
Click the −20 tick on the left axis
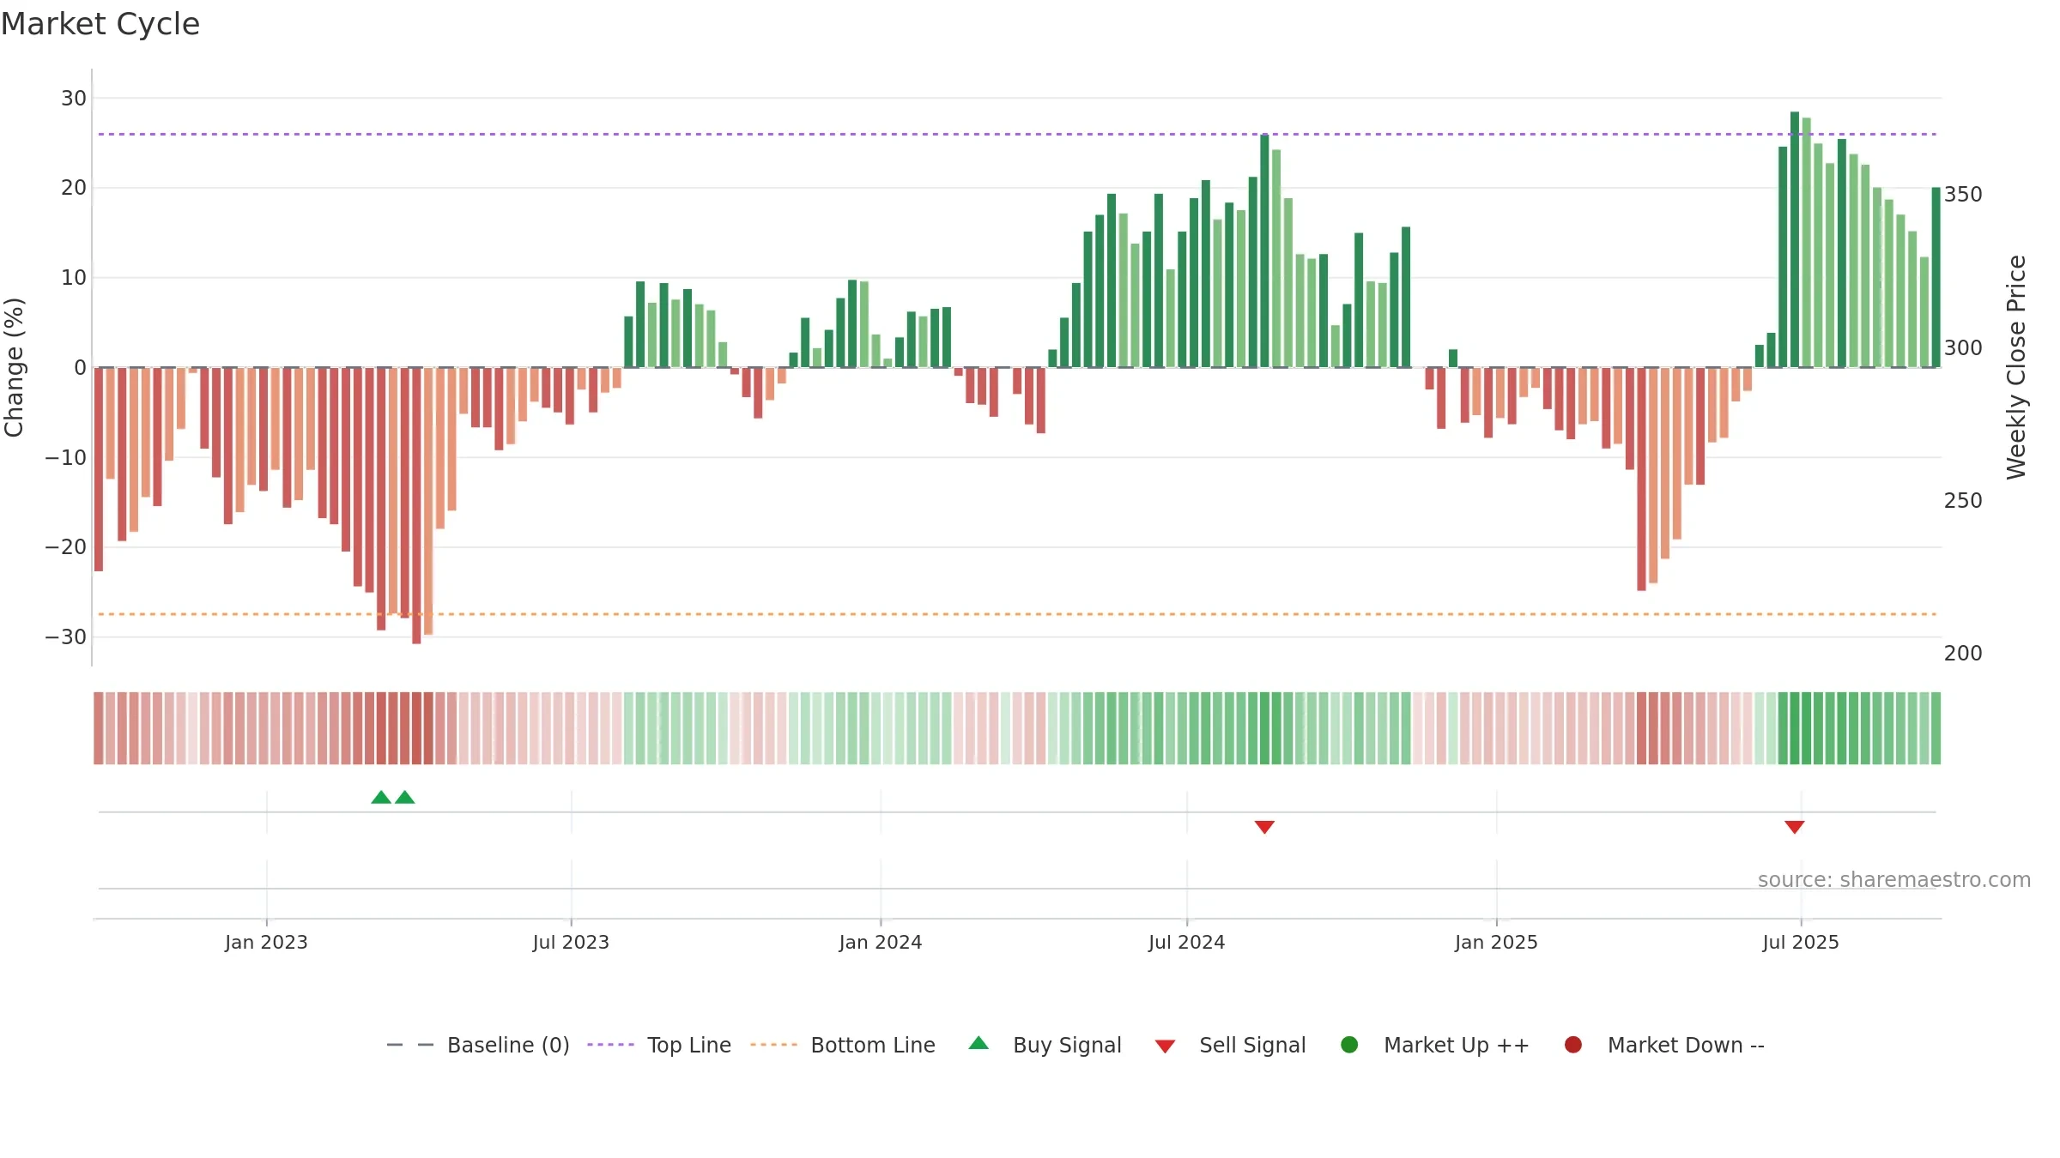pyautogui.click(x=66, y=547)
